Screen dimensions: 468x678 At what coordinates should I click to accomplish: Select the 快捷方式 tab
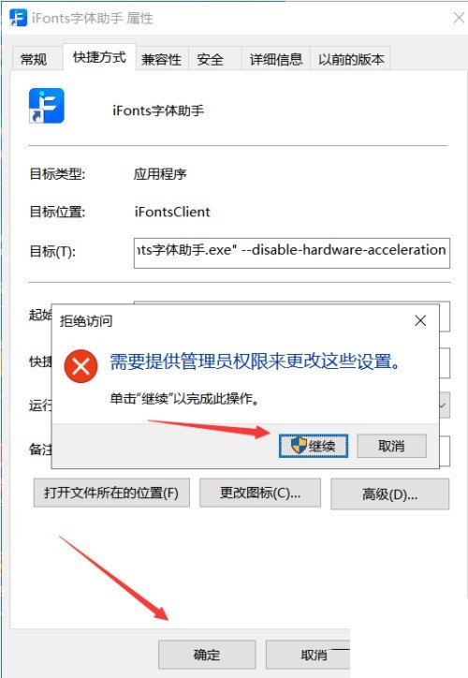pos(99,56)
